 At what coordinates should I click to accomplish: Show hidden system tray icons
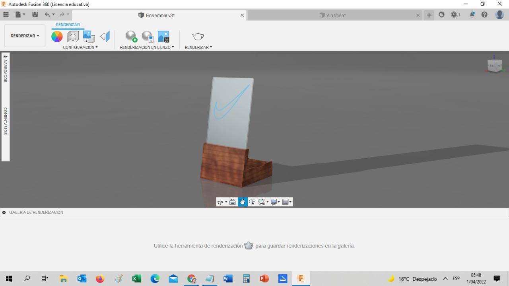click(445, 279)
